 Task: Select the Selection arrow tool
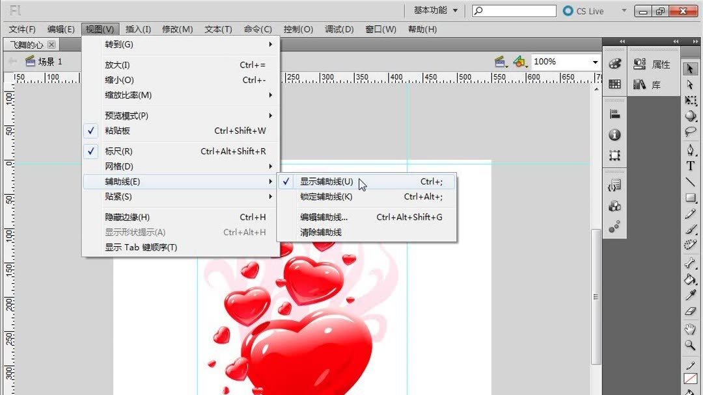point(691,67)
